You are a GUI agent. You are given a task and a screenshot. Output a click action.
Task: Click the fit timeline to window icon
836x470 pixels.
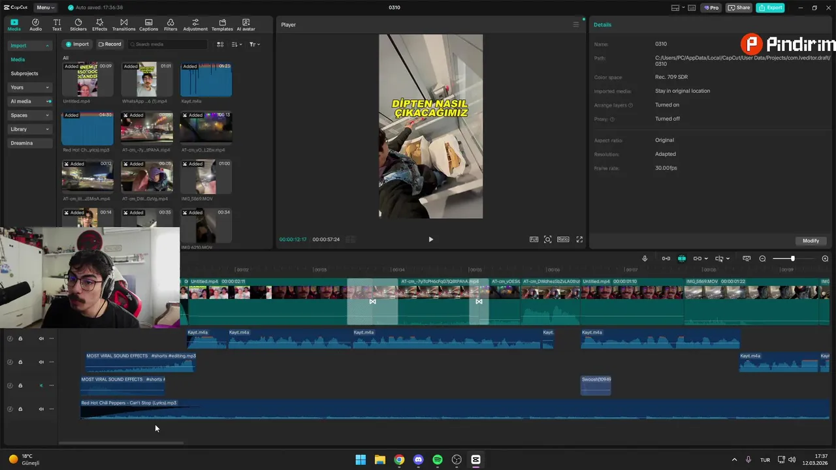(x=747, y=258)
